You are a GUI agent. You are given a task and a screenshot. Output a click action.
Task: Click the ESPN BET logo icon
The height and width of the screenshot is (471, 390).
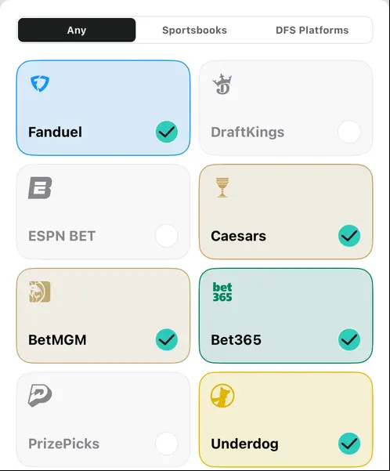tap(40, 188)
